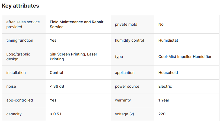This screenshot has height=121, width=220.
Task: Select Field Maintenance and Repair Service text
Action: [x=76, y=24]
